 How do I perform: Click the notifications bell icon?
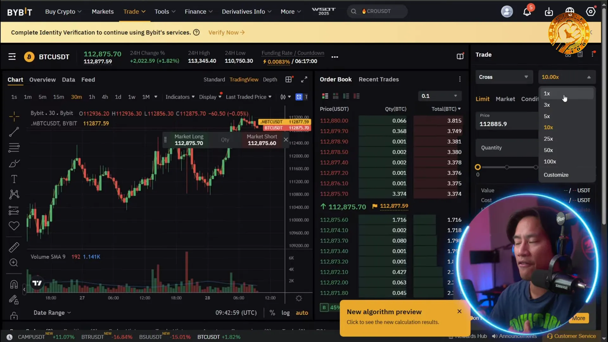click(527, 12)
